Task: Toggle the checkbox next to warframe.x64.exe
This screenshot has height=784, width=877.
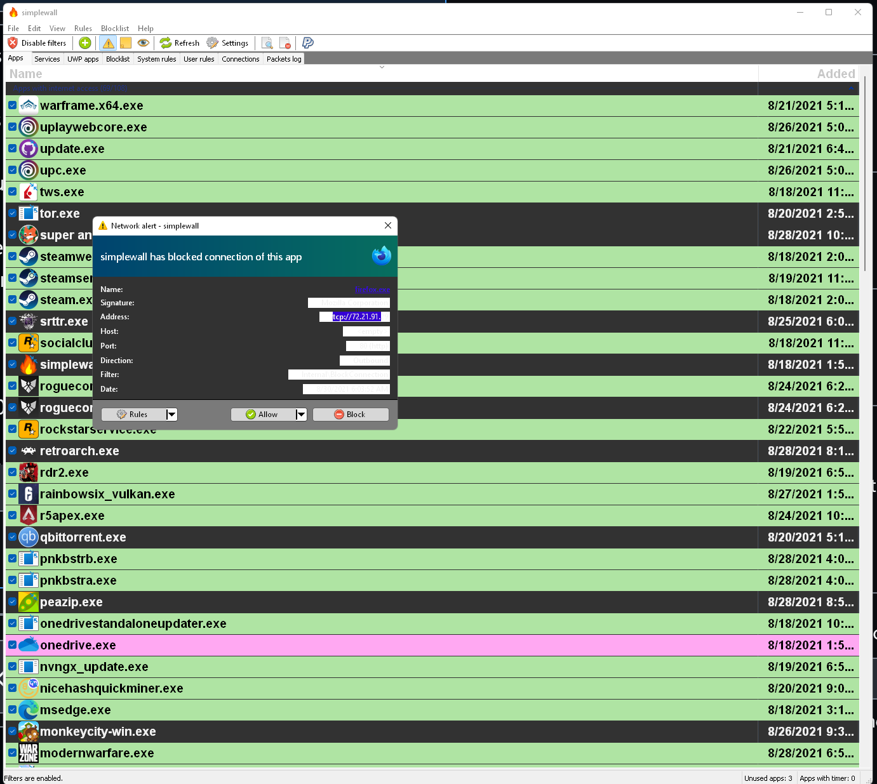Action: coord(12,105)
